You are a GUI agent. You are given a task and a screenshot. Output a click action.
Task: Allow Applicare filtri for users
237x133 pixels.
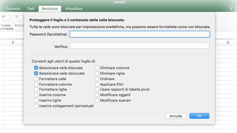click(97, 85)
